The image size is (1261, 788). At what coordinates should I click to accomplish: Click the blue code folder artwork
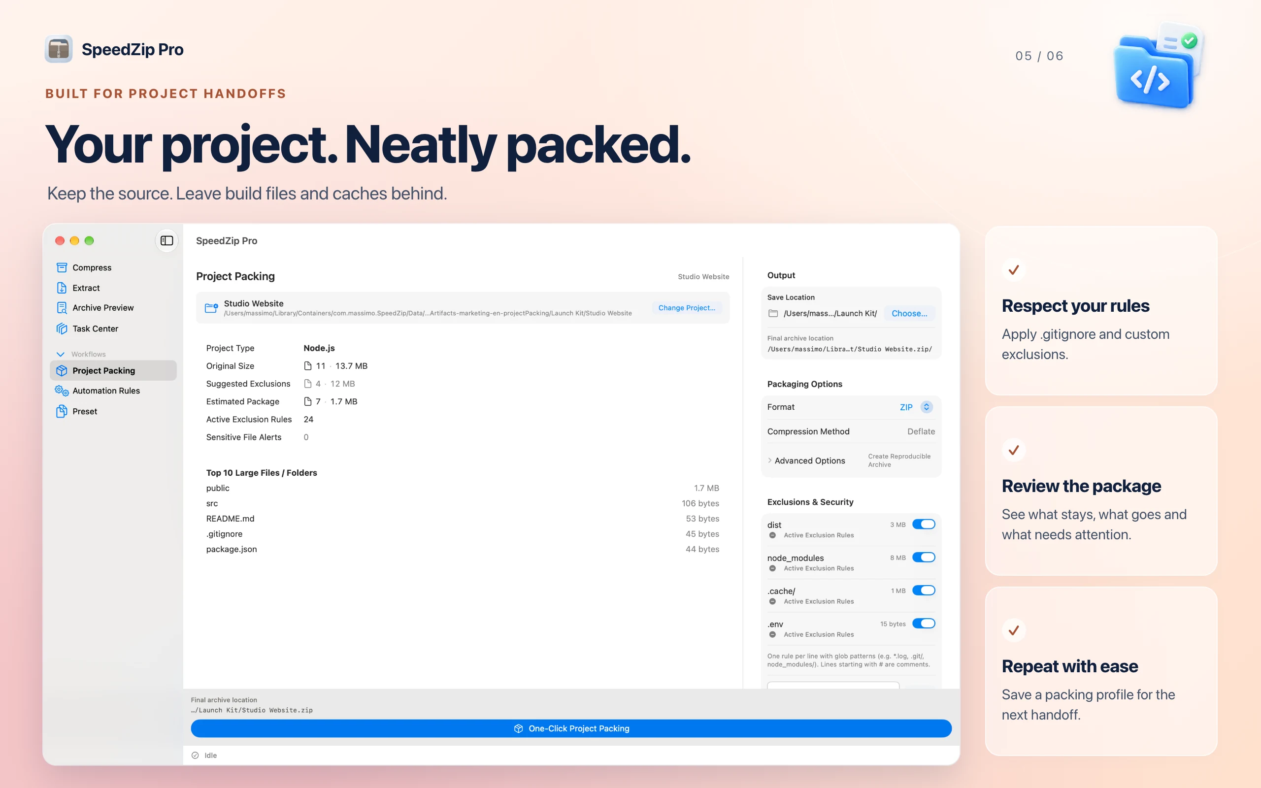pyautogui.click(x=1158, y=66)
